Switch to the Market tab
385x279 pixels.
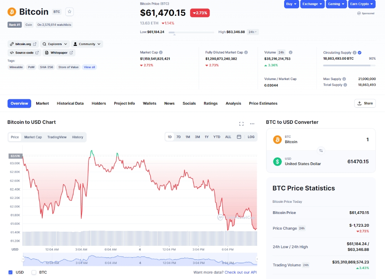click(x=42, y=103)
